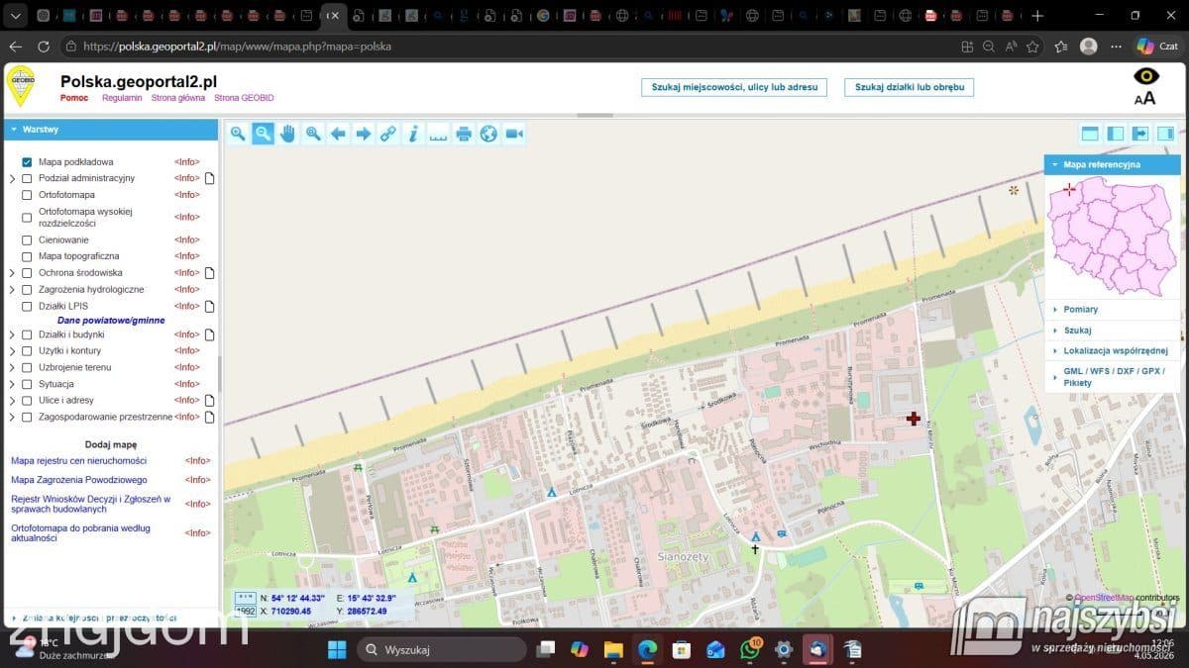Select the zoom out magnifier tool

coord(263,134)
